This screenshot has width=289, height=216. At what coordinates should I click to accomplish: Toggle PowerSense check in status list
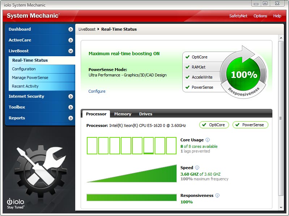tap(187, 87)
